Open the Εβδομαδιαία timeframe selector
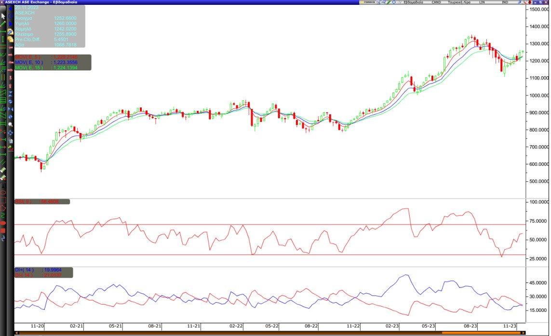The width and height of the screenshot is (551, 336). 413,2
